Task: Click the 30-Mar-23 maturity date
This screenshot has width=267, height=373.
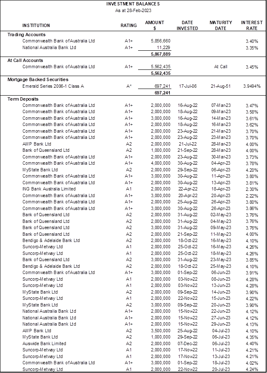Action: 221,157
